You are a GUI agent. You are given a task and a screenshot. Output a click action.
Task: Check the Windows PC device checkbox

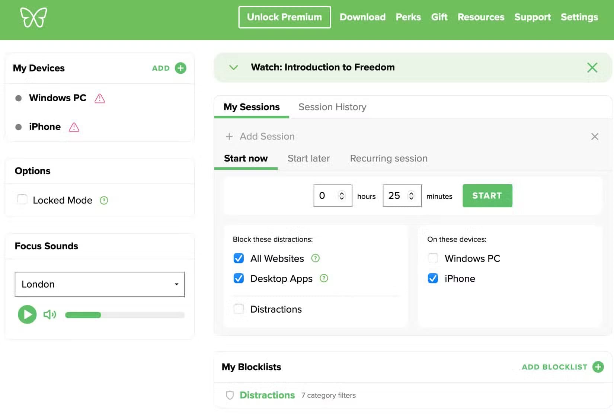point(433,258)
